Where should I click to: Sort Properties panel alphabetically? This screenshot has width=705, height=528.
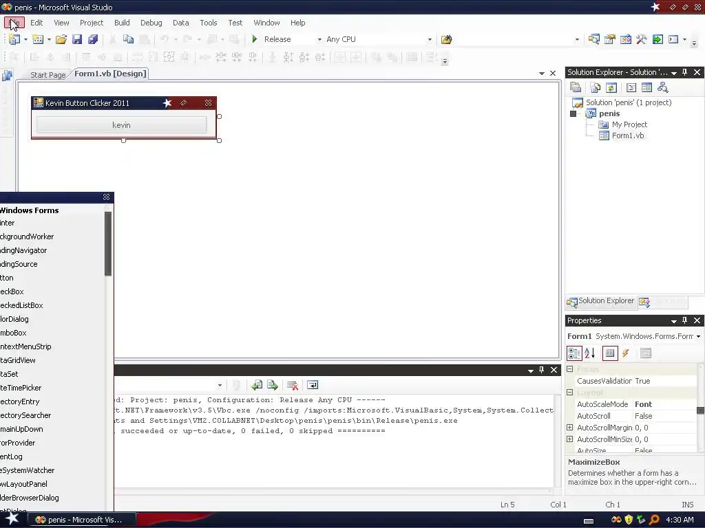pyautogui.click(x=590, y=353)
